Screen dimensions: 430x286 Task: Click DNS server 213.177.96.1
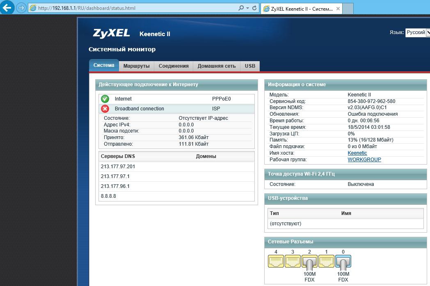pyautogui.click(x=115, y=186)
